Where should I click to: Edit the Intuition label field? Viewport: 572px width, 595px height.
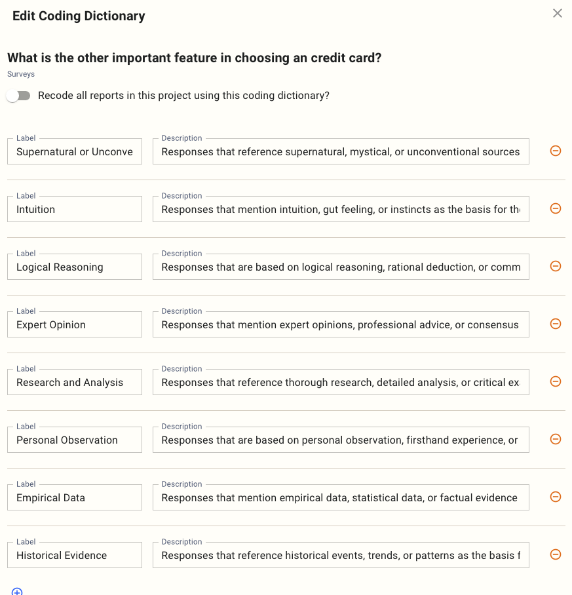click(75, 210)
